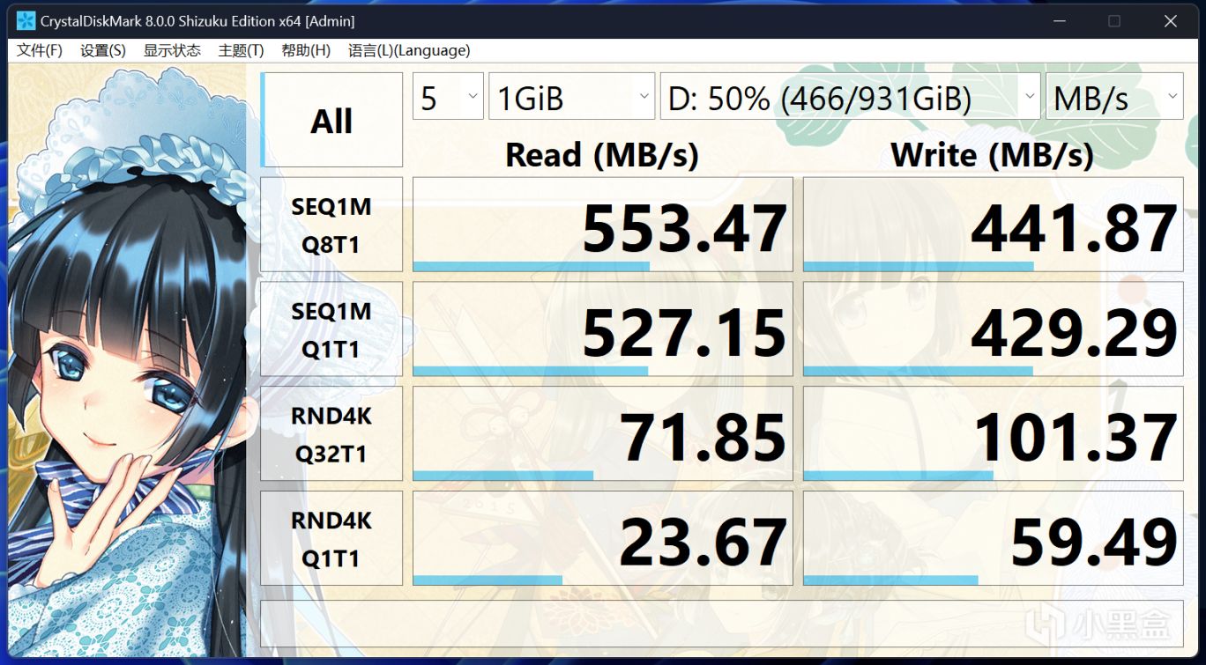
Task: Open the 文件(F) menu
Action: [40, 50]
